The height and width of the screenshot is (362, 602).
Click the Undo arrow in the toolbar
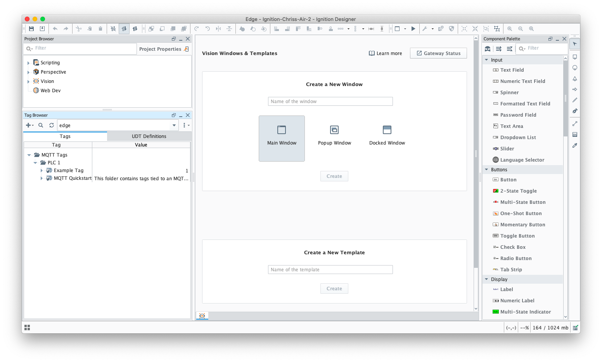point(55,29)
